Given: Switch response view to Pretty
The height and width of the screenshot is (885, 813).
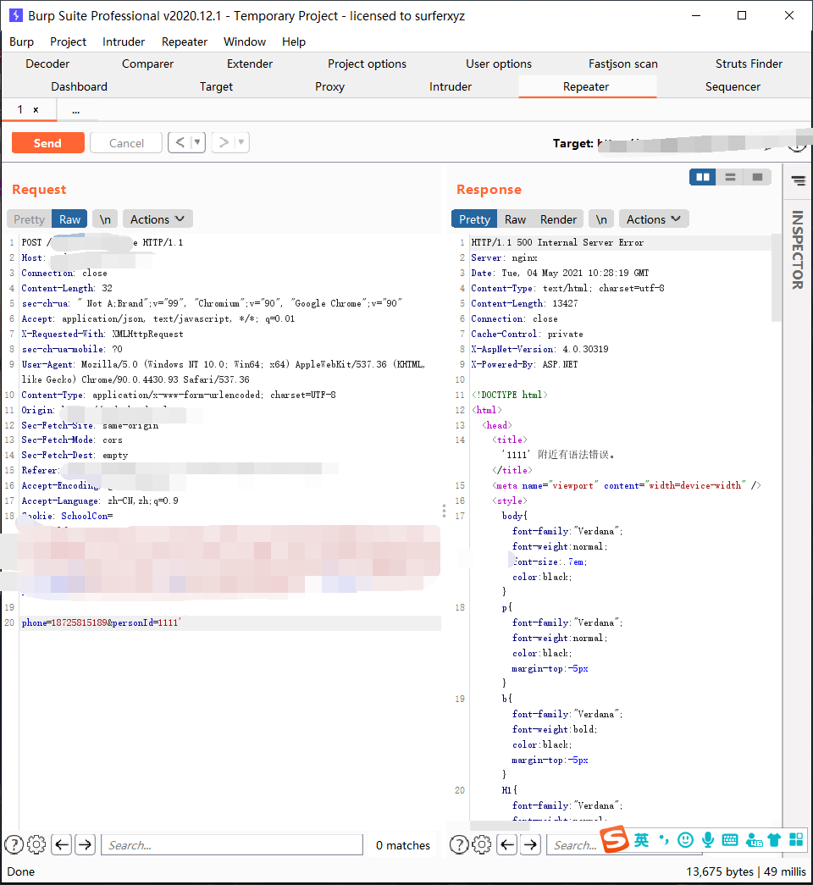Looking at the screenshot, I should (x=474, y=219).
